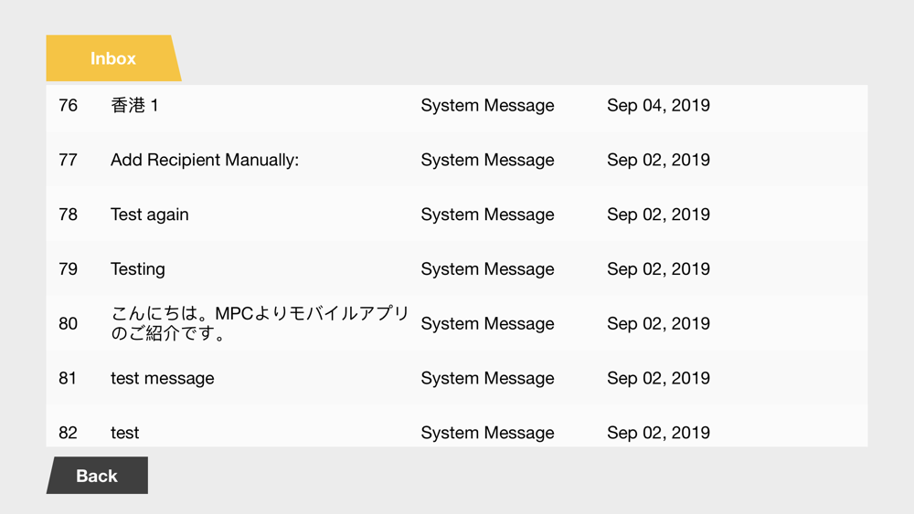
Task: Open message 82 titled test
Action: [x=125, y=433]
